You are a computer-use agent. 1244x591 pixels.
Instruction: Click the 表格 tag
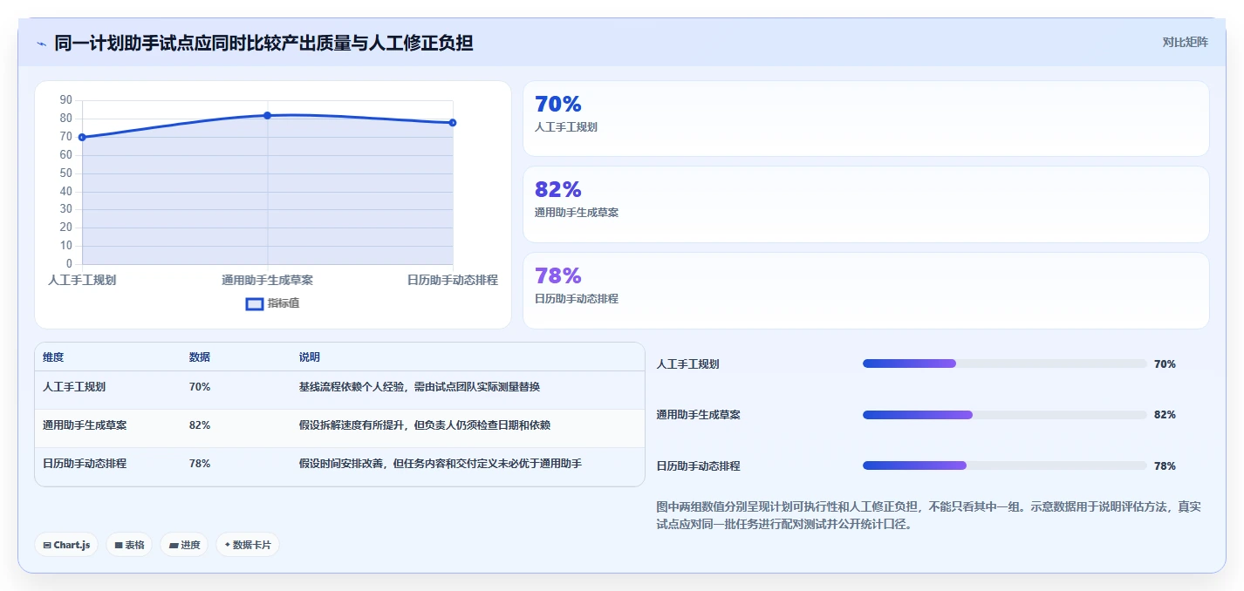(x=129, y=545)
